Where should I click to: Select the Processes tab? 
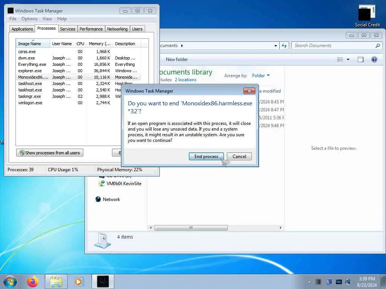46,28
